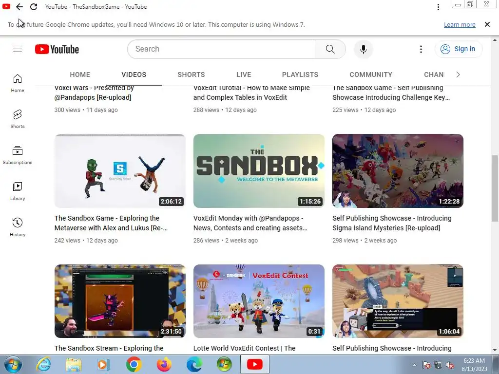Click title 'Lotte World VoxEdit Contest'

coord(244,348)
